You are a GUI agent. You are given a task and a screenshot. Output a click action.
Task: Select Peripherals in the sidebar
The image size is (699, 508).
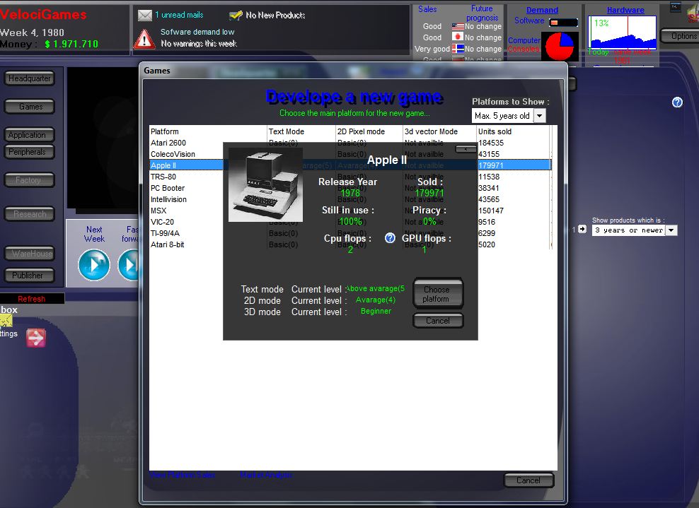tap(30, 152)
